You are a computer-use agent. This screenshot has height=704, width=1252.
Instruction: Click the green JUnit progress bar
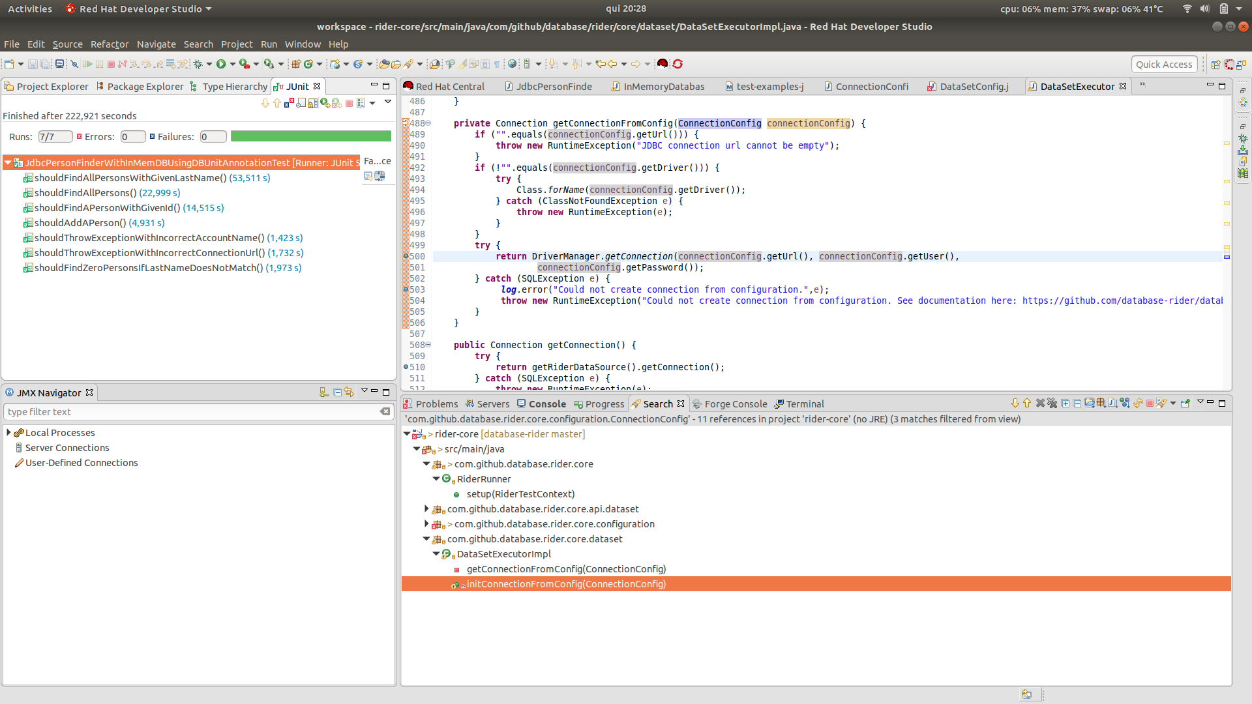311,136
